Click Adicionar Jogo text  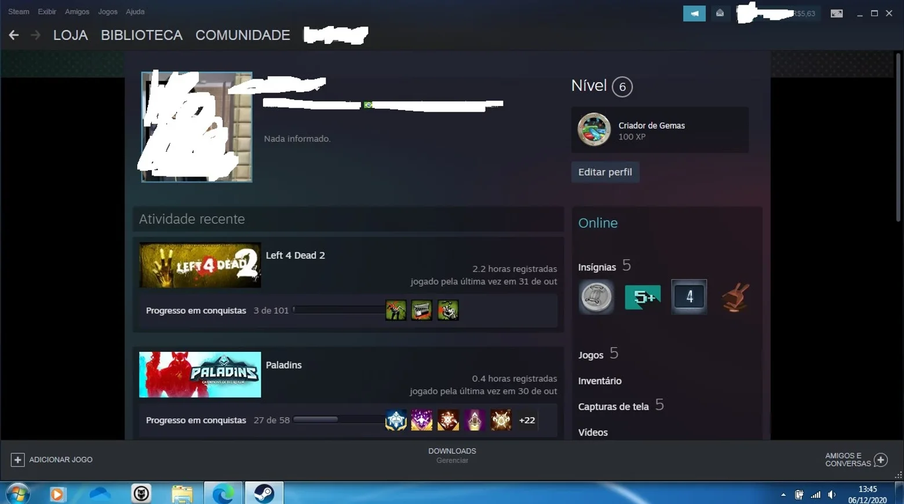[x=61, y=459]
